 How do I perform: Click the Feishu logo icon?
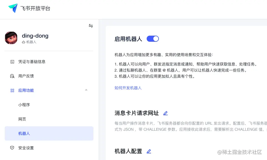pyautogui.click(x=13, y=8)
